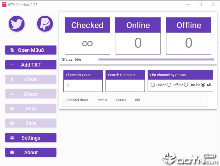Image resolution: width=220 pixels, height=166 pixels.
Task: Click the 'List channel by Status' heading
Action: coord(168,75)
